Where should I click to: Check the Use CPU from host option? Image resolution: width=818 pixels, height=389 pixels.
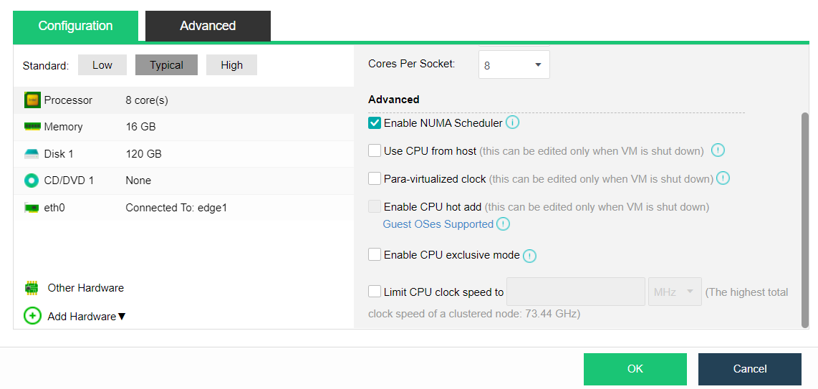[x=375, y=151]
